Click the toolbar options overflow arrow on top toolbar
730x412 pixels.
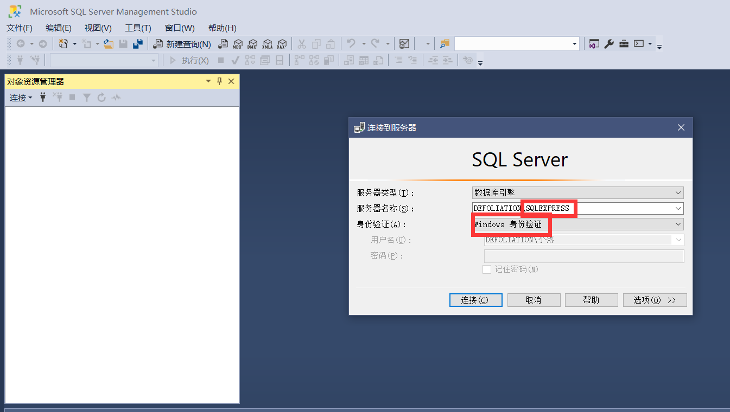pos(659,47)
